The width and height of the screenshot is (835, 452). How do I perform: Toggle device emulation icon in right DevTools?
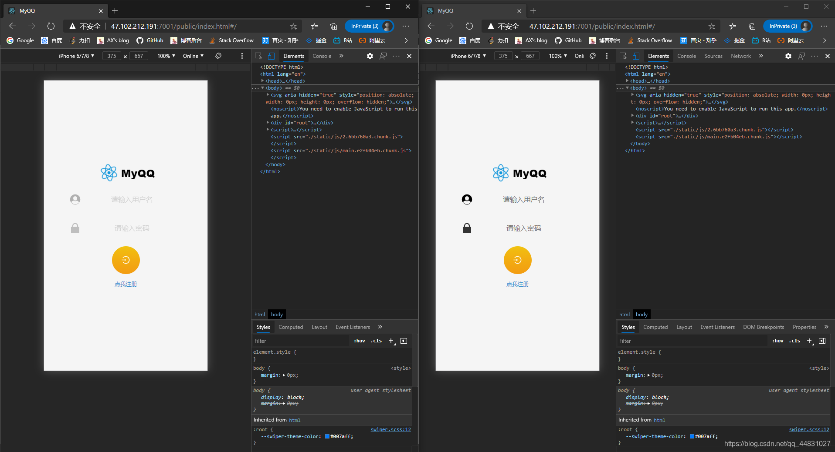636,56
